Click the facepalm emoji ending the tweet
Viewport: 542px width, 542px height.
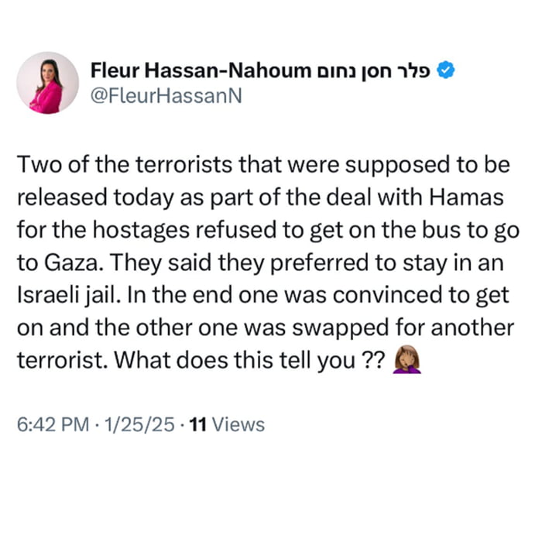point(408,360)
